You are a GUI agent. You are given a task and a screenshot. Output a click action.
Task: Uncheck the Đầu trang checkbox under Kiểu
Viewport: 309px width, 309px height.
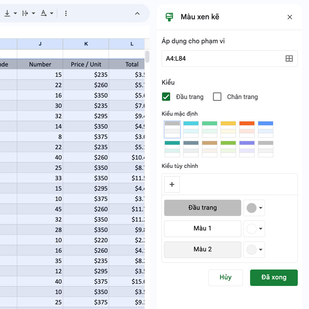click(x=166, y=97)
